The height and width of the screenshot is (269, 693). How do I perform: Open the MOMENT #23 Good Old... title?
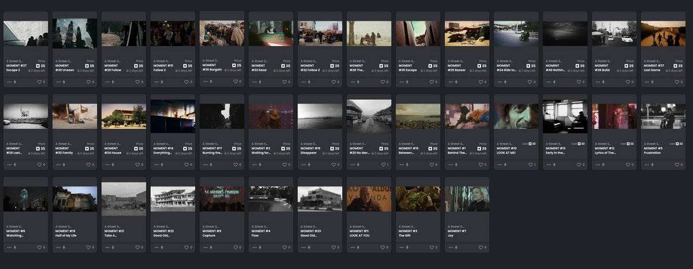312,233
